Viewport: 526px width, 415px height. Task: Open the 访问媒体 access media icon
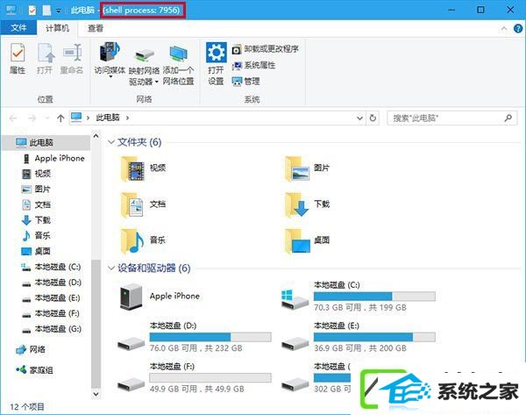110,53
